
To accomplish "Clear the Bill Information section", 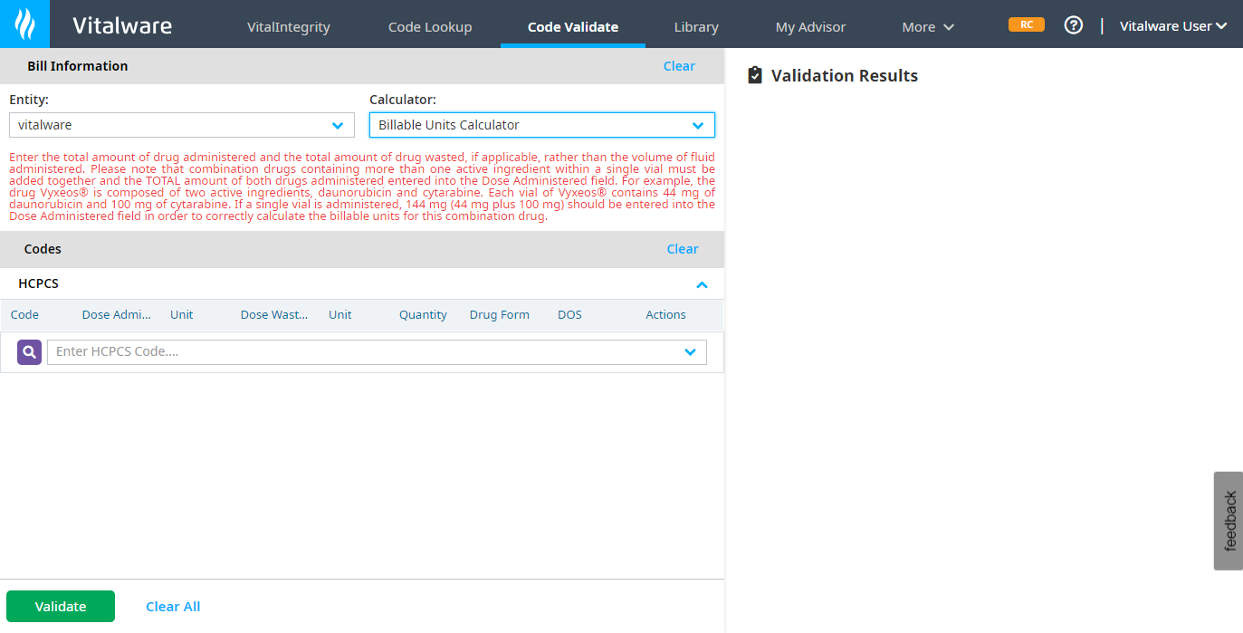I will click(679, 65).
